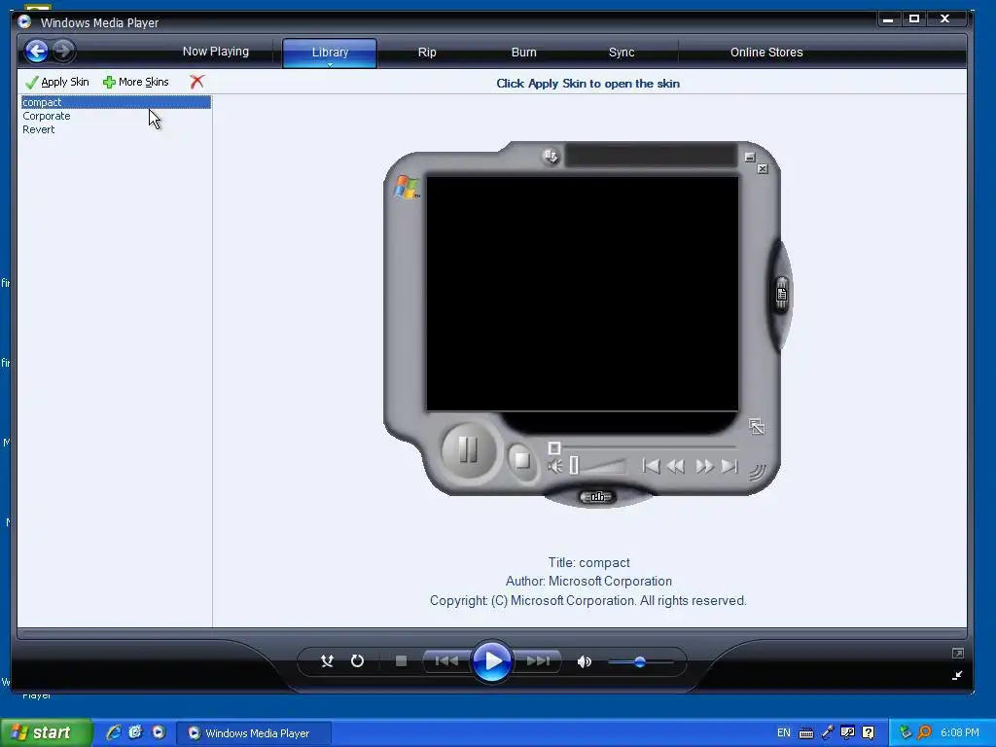Click the Previous track button
The width and height of the screenshot is (996, 747).
(x=445, y=661)
